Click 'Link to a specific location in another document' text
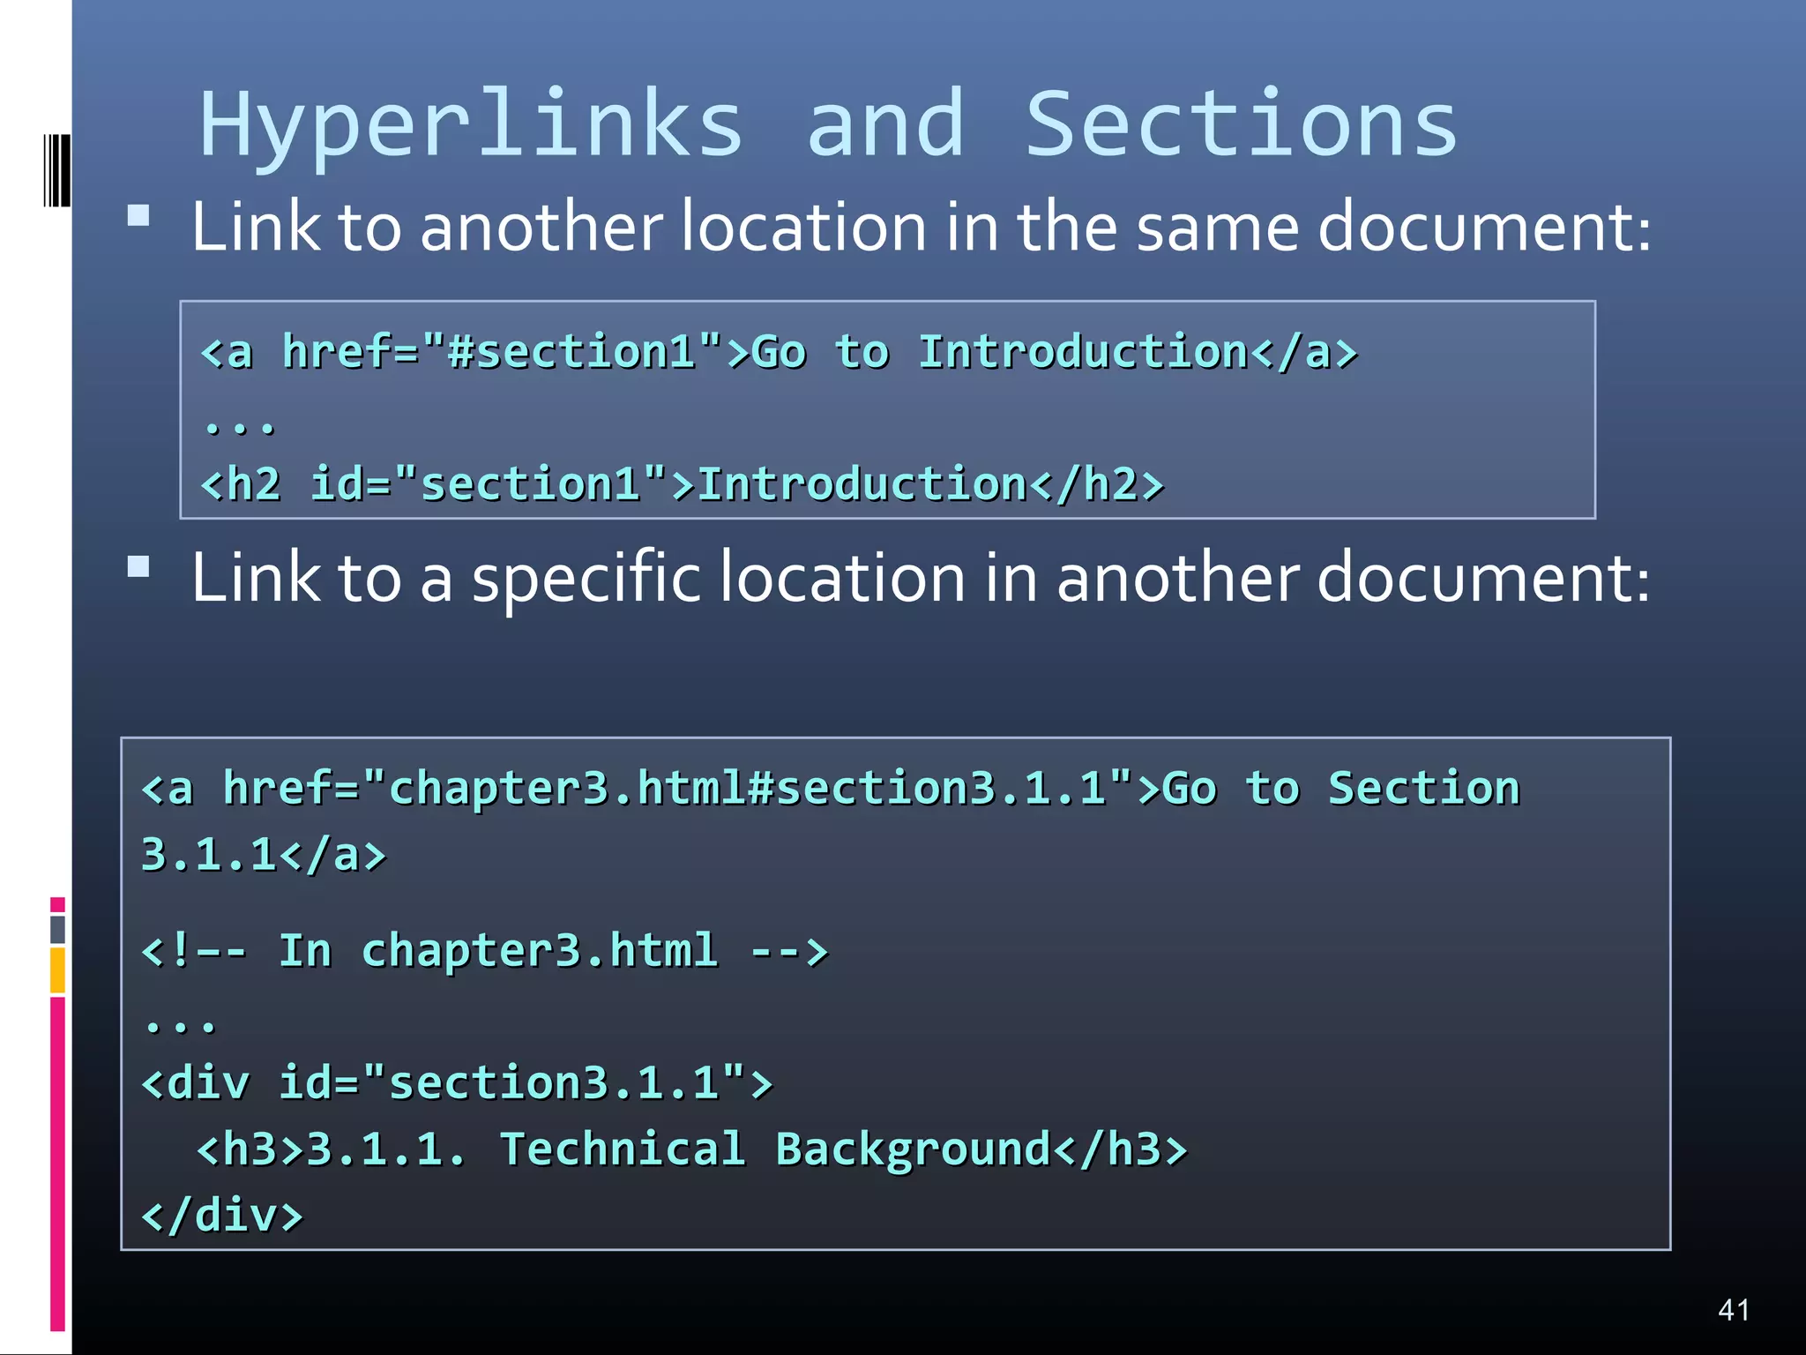1806x1355 pixels. 921,578
